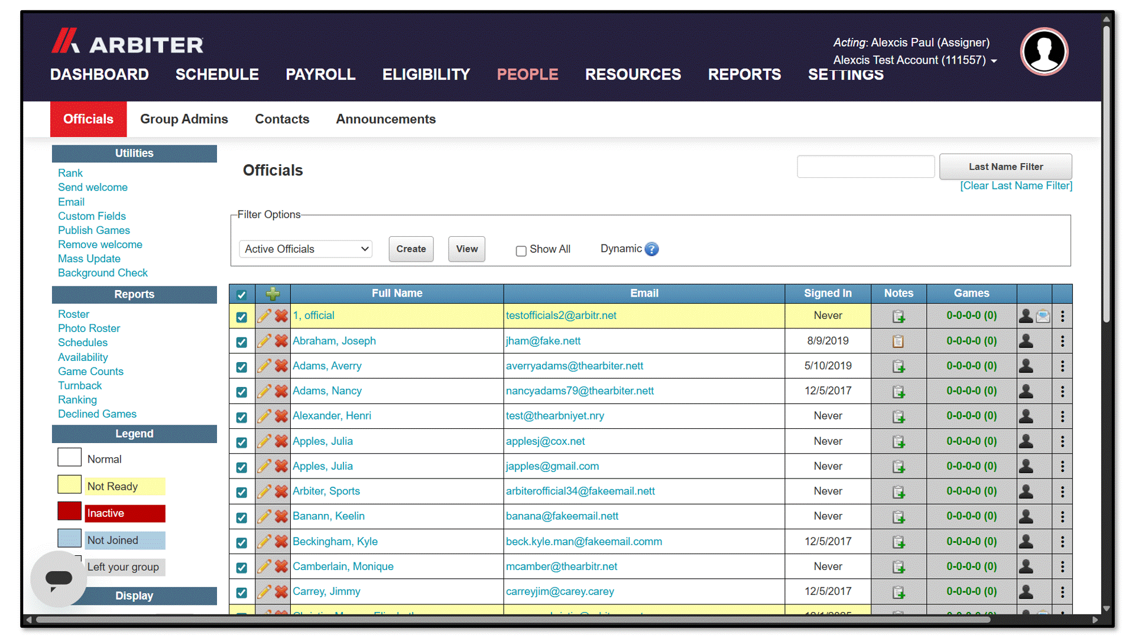Viewport: 1135px width, 638px height.
Task: Click person icon for Alexander, Henri row
Action: [1026, 416]
